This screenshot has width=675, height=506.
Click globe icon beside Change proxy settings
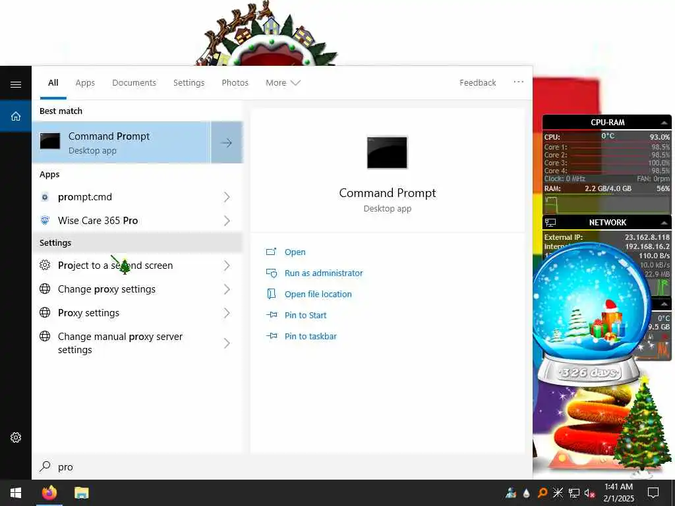point(45,289)
